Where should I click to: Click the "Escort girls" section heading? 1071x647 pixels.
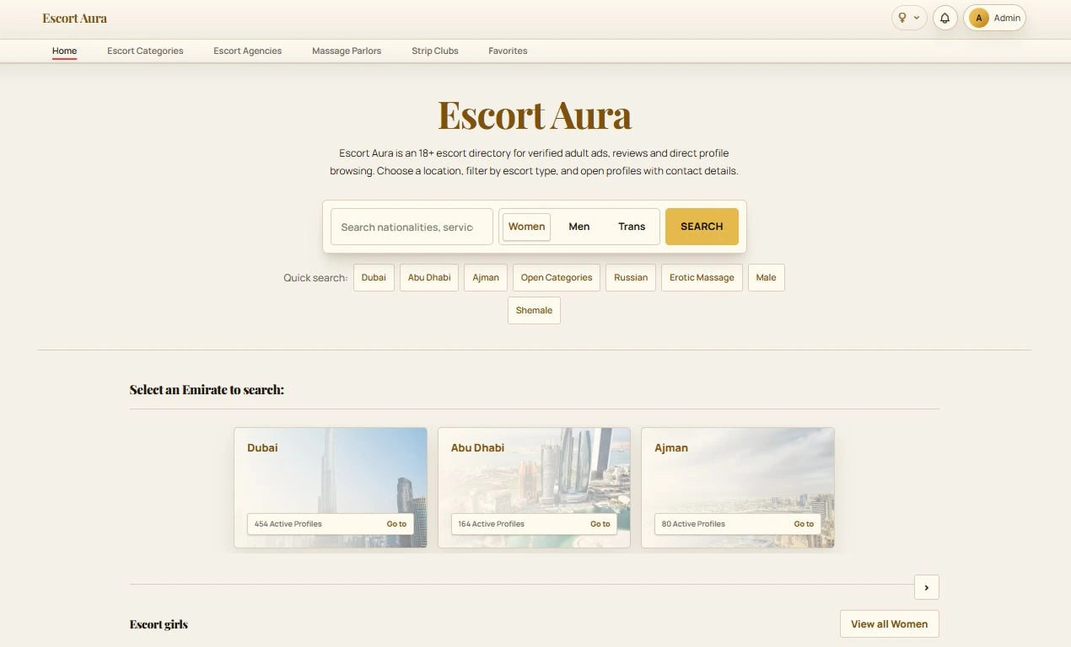click(x=159, y=624)
